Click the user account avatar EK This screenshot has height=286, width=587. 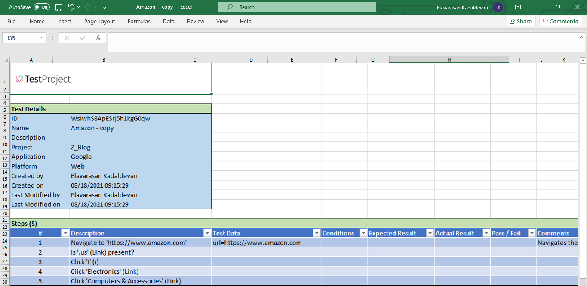pos(498,7)
